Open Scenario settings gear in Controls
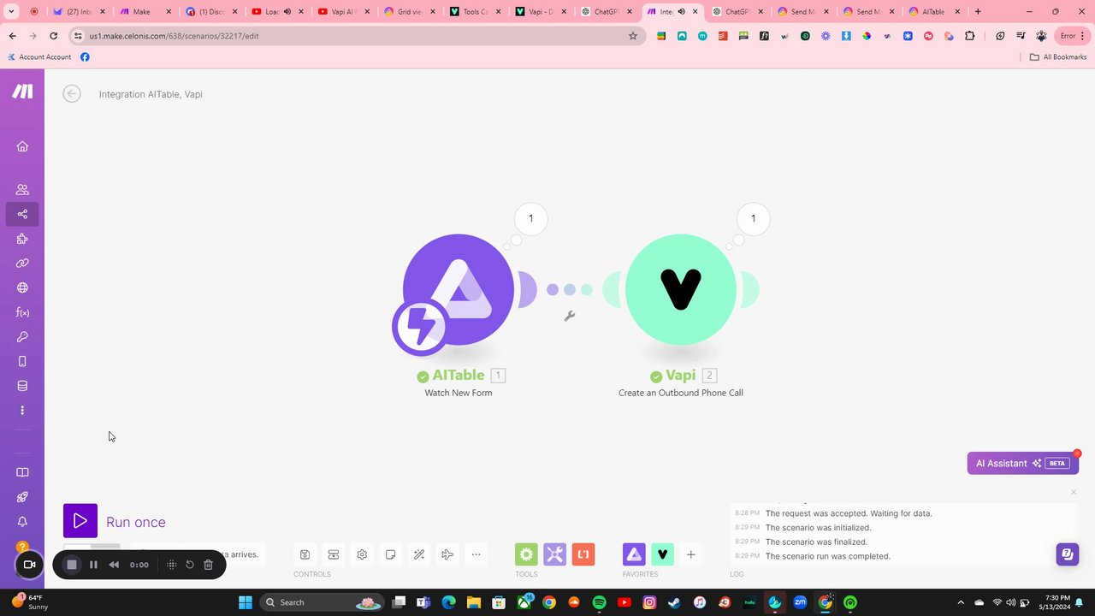 [362, 554]
